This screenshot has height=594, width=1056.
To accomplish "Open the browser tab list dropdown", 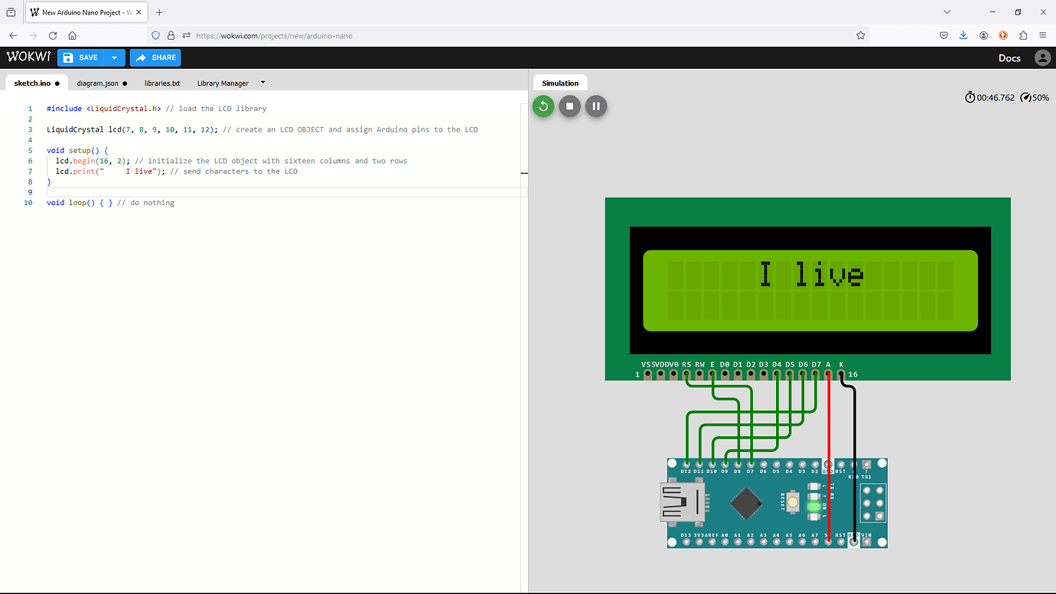I will pyautogui.click(x=947, y=11).
